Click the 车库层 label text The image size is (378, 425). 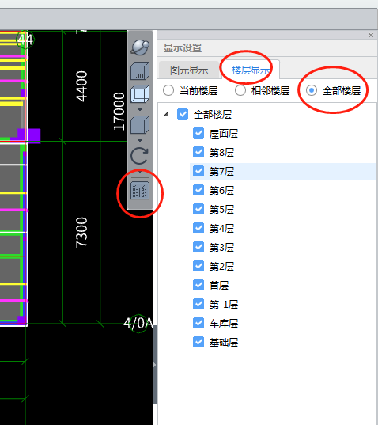click(223, 324)
